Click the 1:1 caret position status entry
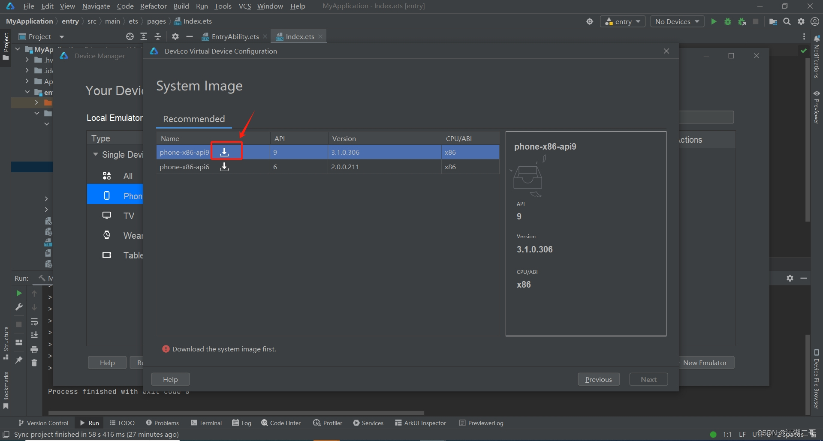 727,434
